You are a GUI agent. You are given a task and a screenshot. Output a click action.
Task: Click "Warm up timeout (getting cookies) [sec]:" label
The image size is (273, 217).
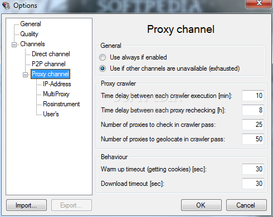point(154,169)
